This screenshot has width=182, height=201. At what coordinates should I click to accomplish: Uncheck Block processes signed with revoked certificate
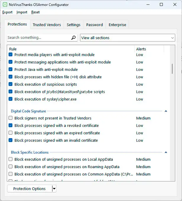(x=10, y=125)
